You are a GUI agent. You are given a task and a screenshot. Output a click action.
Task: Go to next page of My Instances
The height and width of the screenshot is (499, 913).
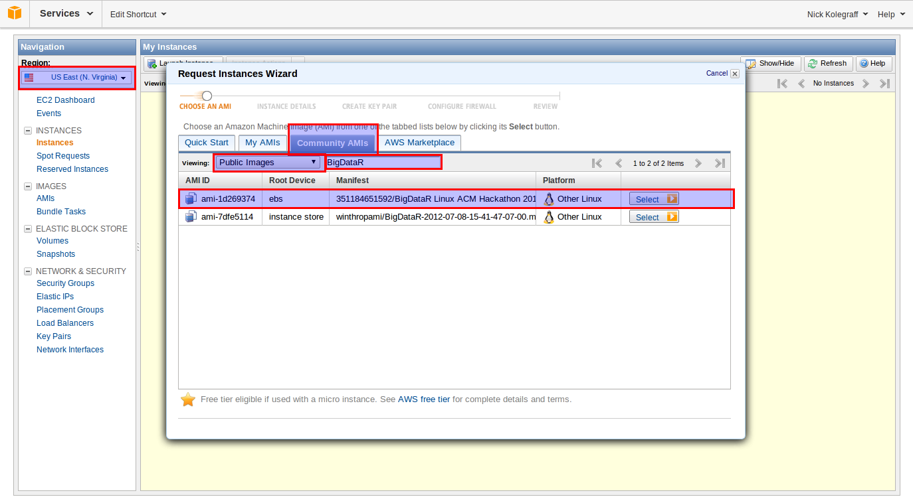(866, 84)
